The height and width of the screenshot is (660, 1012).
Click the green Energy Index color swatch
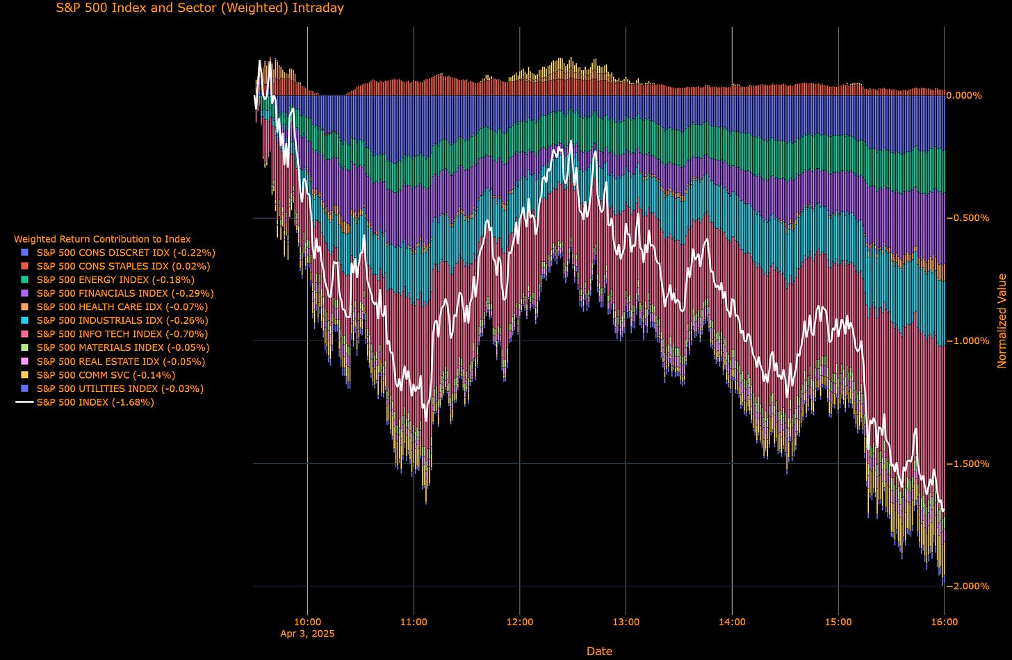pos(25,279)
